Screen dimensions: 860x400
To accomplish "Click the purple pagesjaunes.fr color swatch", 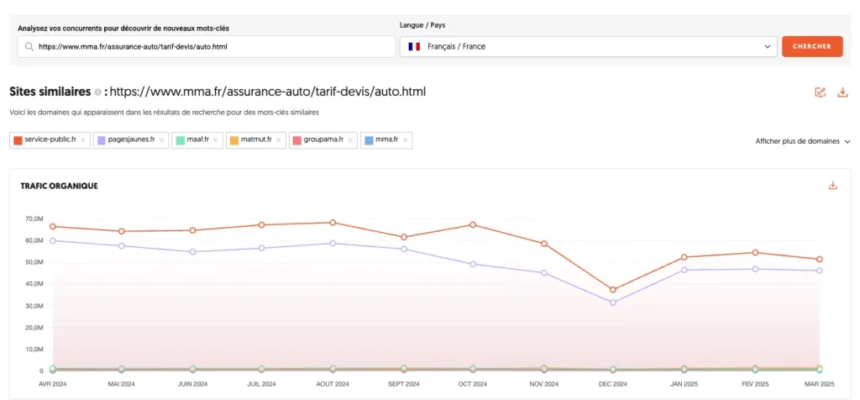I will [102, 140].
